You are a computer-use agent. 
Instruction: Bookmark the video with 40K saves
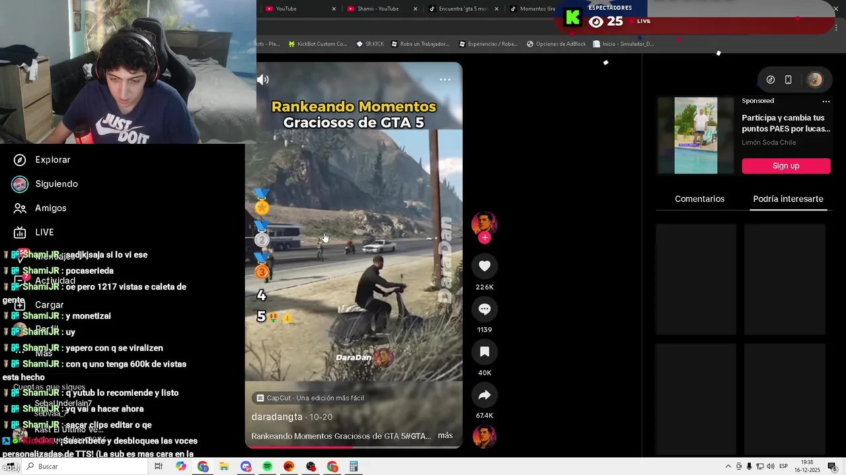point(484,352)
